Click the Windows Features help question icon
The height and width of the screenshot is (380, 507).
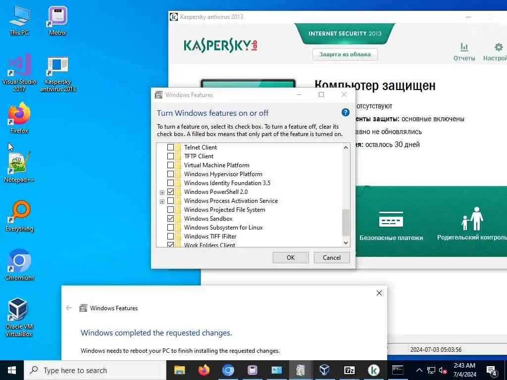point(345,112)
